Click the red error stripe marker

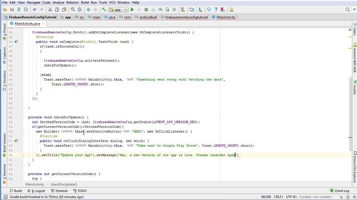point(350,137)
